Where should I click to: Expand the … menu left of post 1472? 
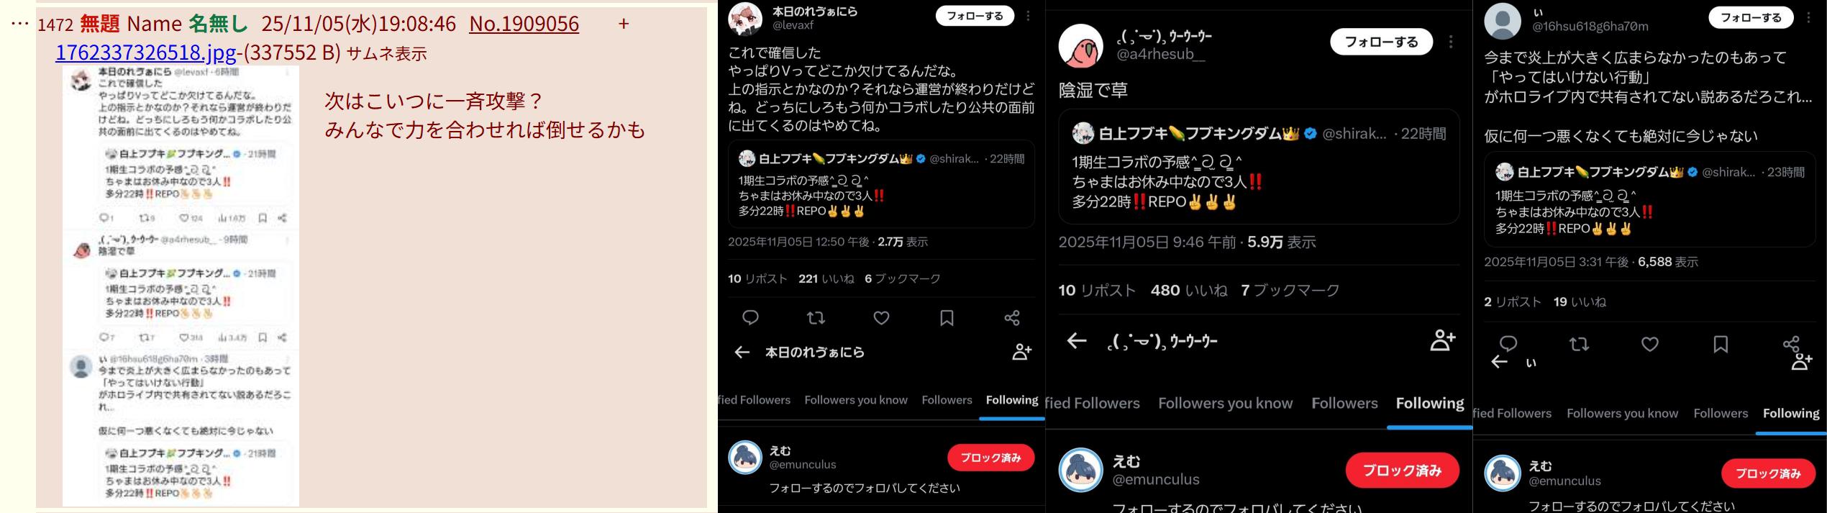(20, 24)
